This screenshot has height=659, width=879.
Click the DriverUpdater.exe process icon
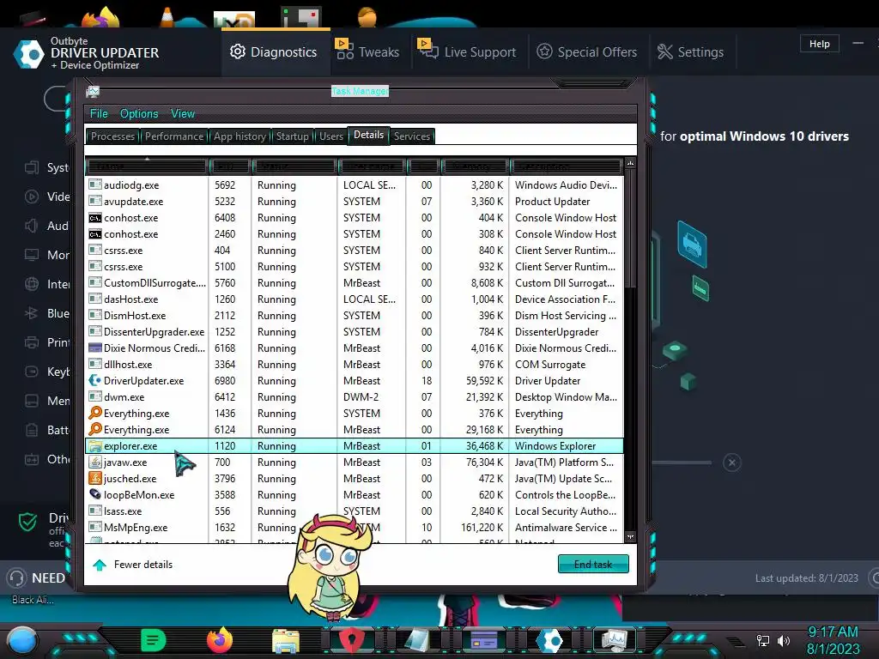95,380
